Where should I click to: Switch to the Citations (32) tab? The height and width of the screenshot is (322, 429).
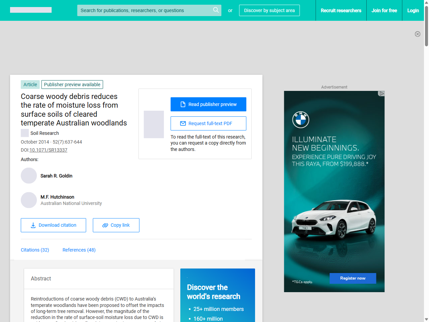[35, 250]
